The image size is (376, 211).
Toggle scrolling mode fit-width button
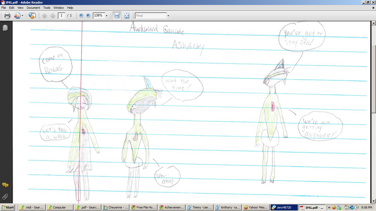pyautogui.click(x=117, y=16)
